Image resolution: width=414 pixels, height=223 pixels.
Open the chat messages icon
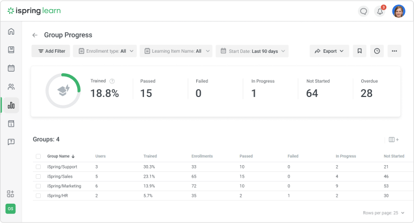click(364, 11)
